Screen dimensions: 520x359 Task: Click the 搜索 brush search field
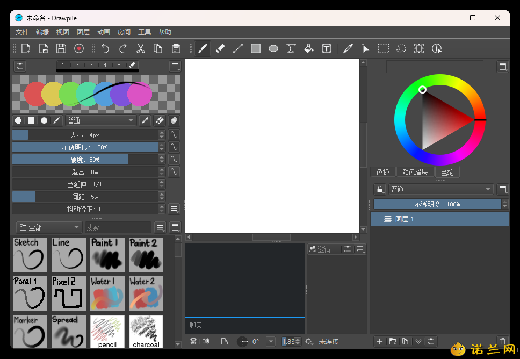[118, 227]
